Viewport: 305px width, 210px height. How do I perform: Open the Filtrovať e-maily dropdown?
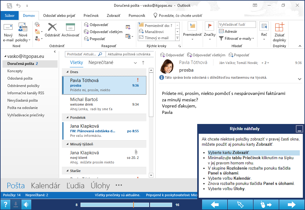point(236,39)
